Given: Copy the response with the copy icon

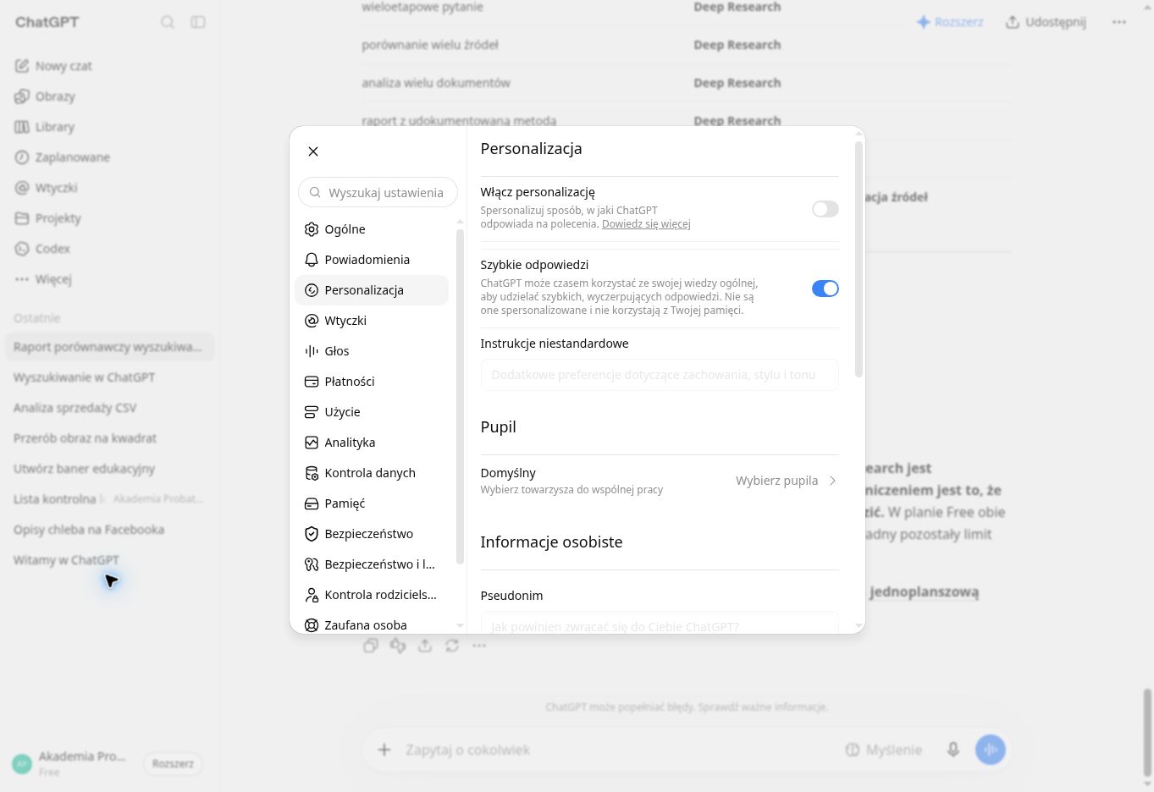Looking at the screenshot, I should click(371, 646).
